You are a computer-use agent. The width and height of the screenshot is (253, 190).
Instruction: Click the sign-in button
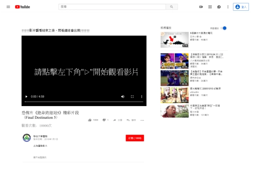[241, 7]
